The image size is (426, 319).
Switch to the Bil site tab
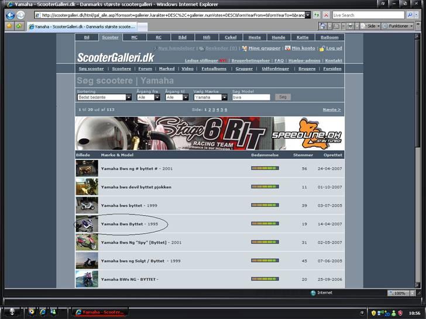tap(87, 37)
